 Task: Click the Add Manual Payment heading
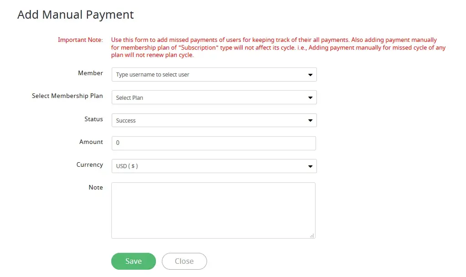click(x=76, y=15)
